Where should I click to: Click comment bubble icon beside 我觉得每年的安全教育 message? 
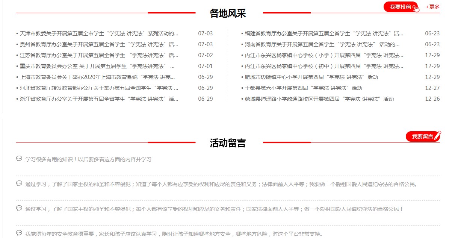pyautogui.click(x=19, y=233)
